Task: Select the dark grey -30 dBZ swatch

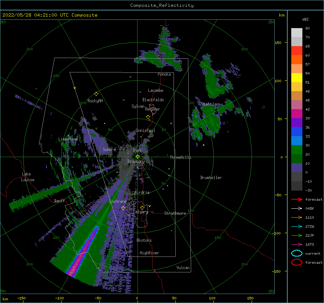Action: click(x=297, y=186)
